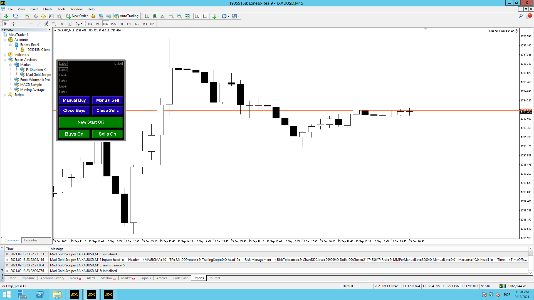Viewport: 534px width, 300px height.
Task: Toggle the Sells On button
Action: 107,134
